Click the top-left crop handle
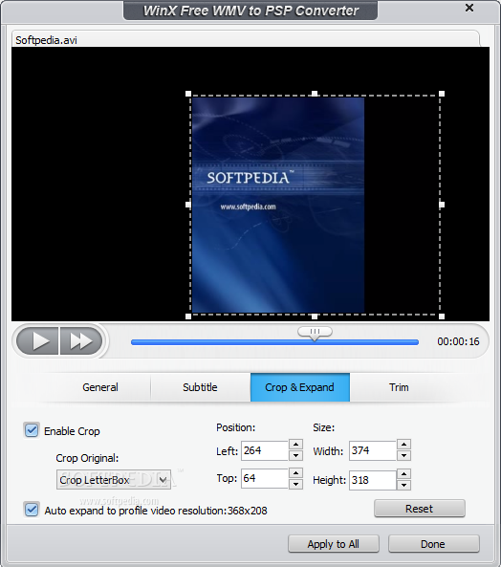Screen dimensions: 501x567 pyautogui.click(x=188, y=94)
